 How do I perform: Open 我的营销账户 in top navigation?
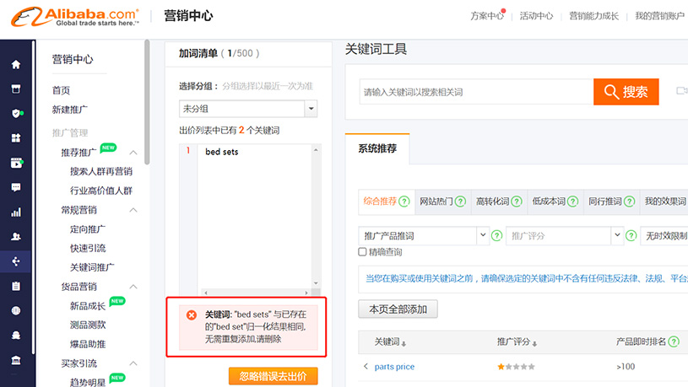pyautogui.click(x=660, y=16)
